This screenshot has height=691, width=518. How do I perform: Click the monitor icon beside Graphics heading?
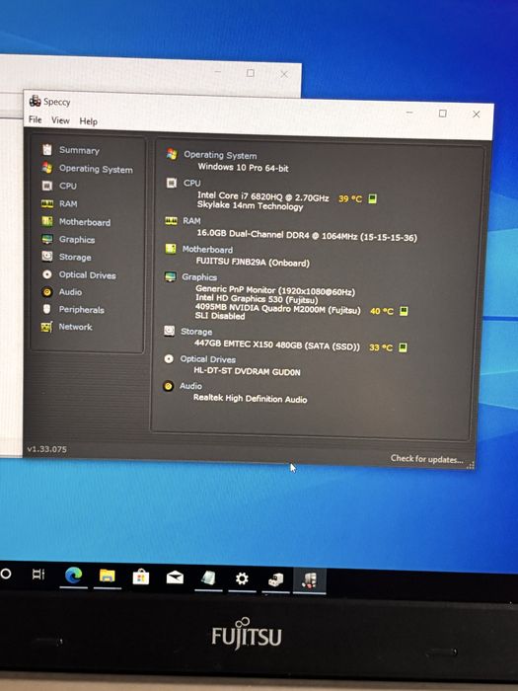[x=170, y=276]
